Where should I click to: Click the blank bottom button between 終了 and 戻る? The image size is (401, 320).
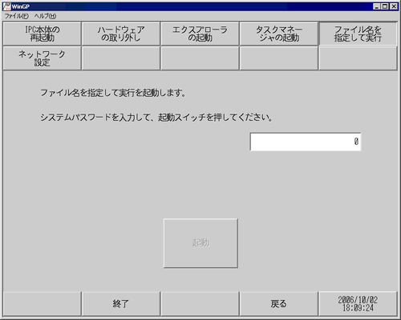200,304
